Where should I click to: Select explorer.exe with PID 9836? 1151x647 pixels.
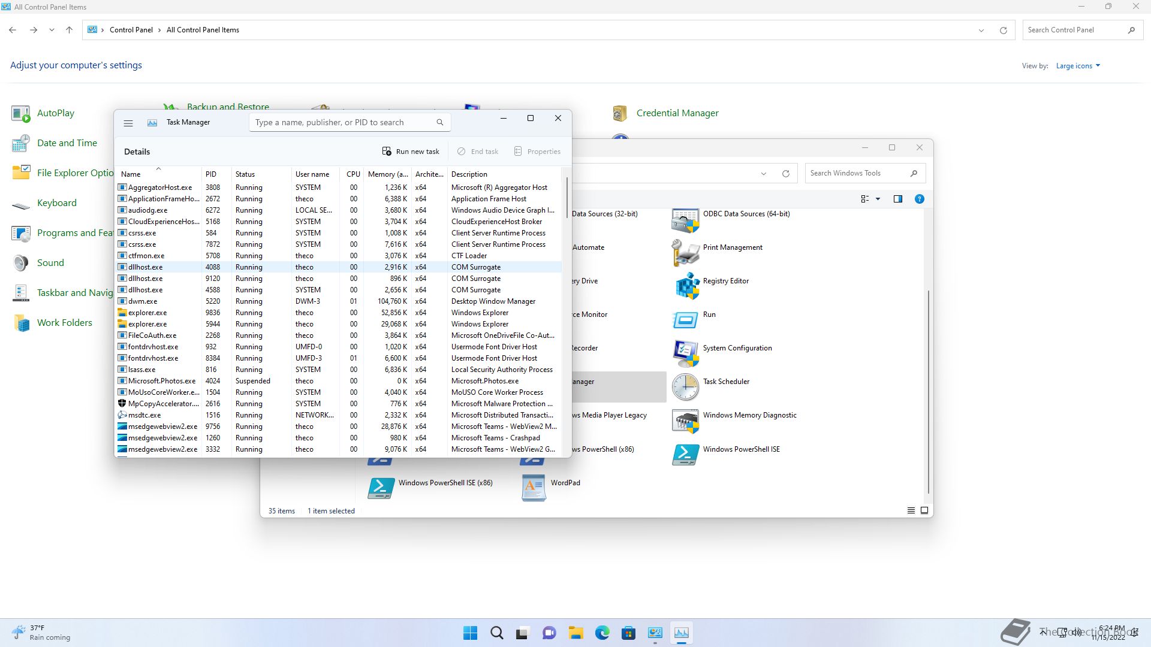pos(339,313)
